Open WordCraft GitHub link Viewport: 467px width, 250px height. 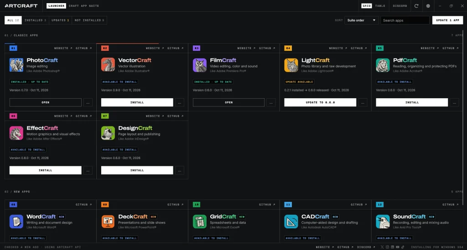pos(84,205)
